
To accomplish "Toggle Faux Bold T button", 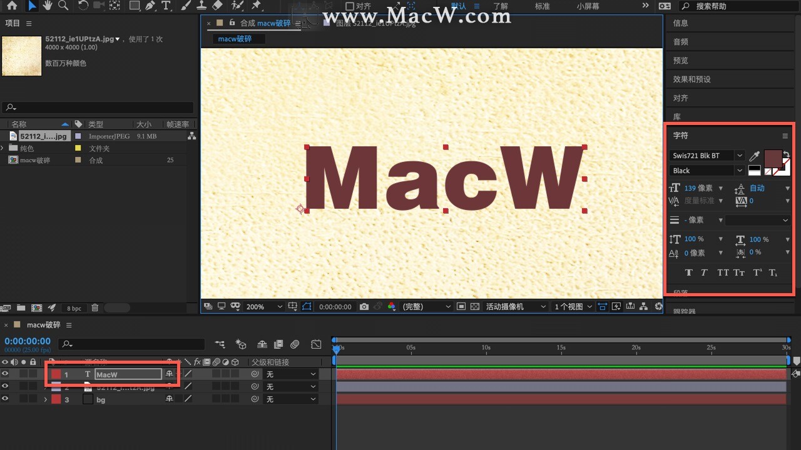I will click(689, 272).
